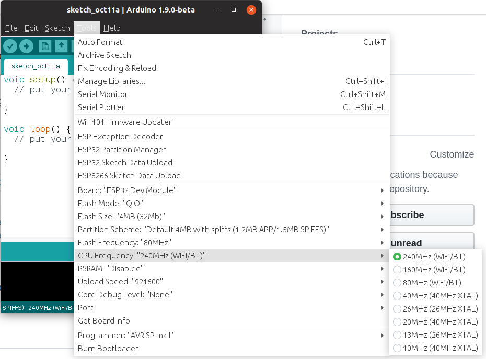The height and width of the screenshot is (359, 486).
Task: Open the CPU Frequency submenu entry
Action: coord(232,255)
